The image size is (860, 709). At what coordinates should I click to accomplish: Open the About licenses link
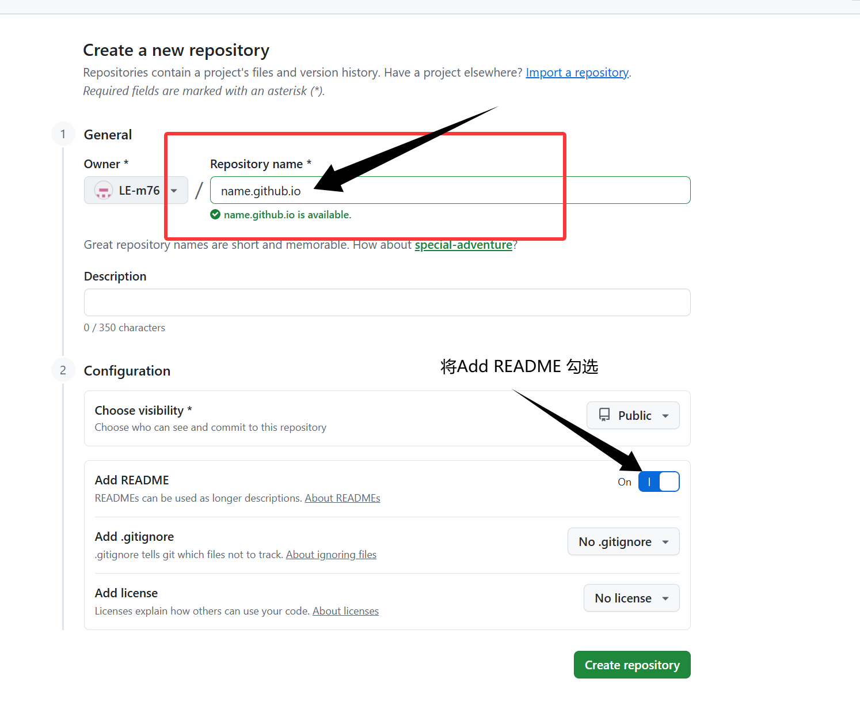point(345,611)
